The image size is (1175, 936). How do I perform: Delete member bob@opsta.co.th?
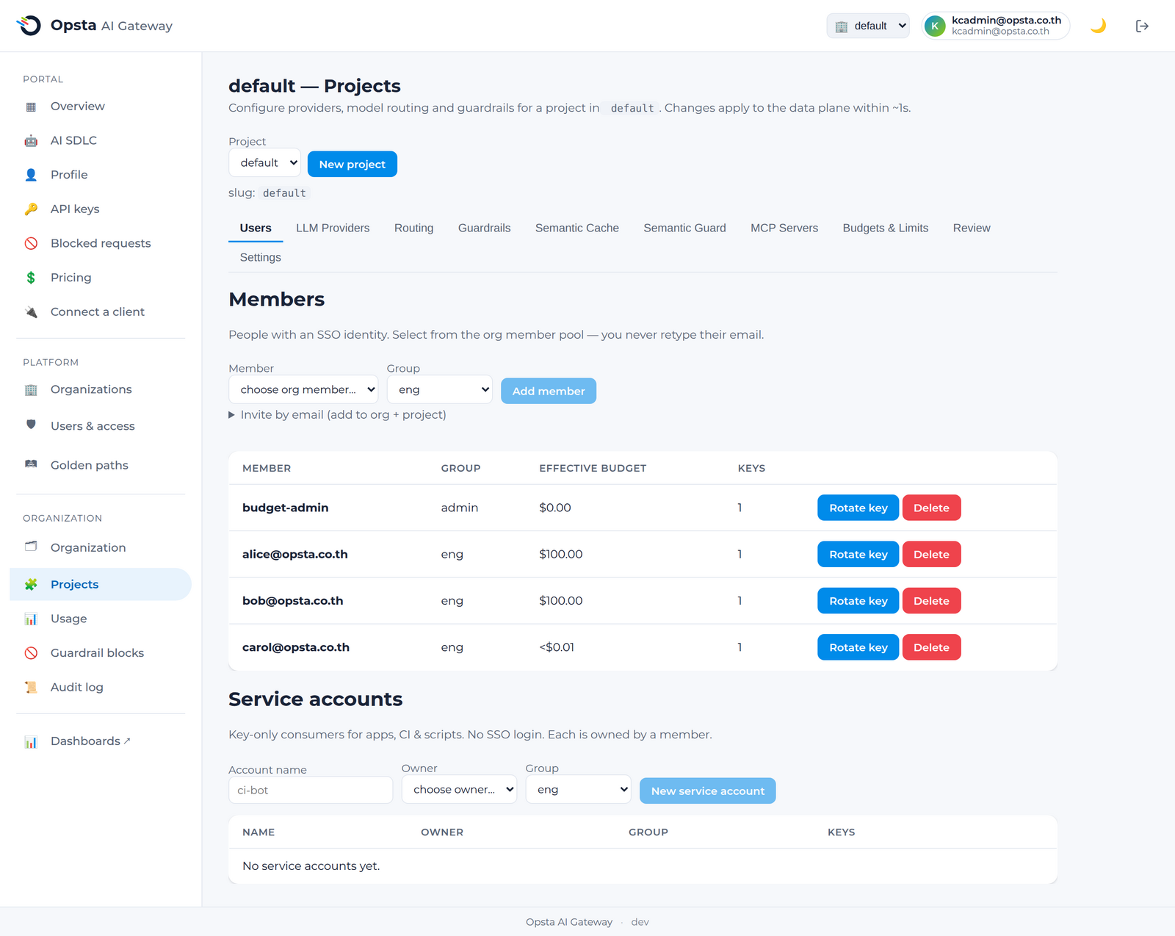[931, 601]
